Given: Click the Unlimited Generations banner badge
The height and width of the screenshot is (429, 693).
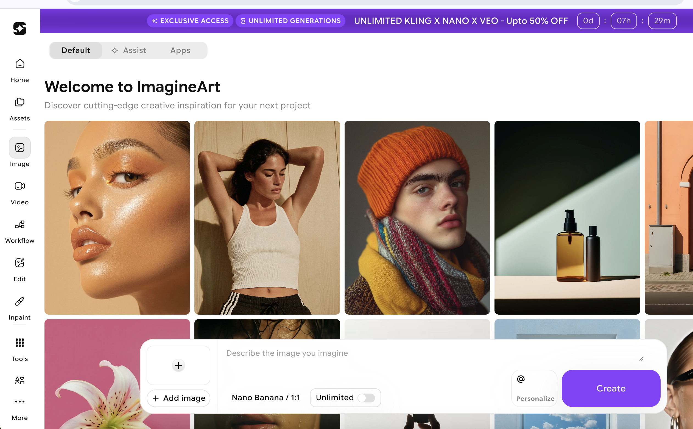Looking at the screenshot, I should pyautogui.click(x=290, y=21).
